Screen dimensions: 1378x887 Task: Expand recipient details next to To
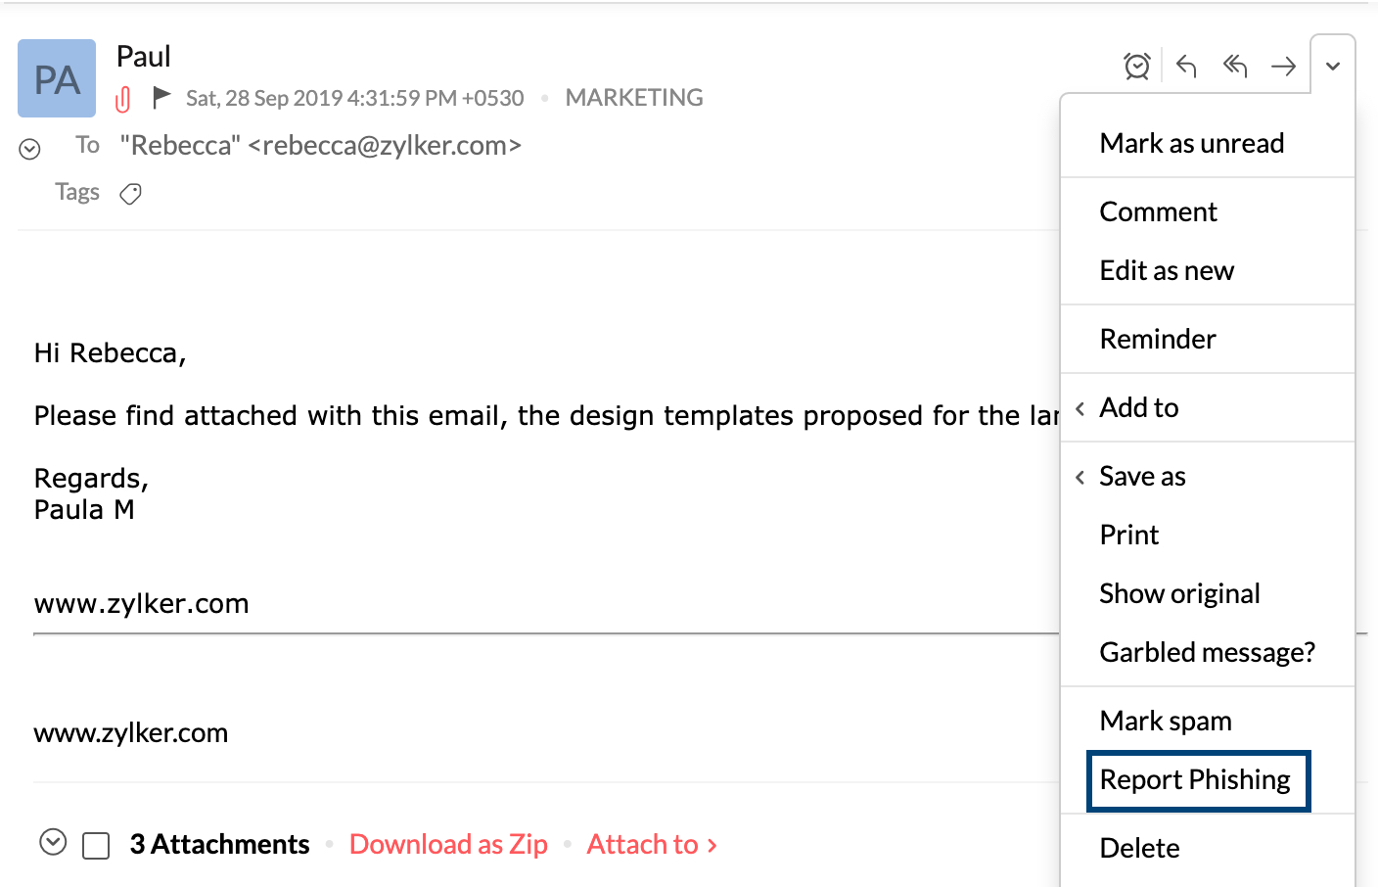(x=30, y=149)
